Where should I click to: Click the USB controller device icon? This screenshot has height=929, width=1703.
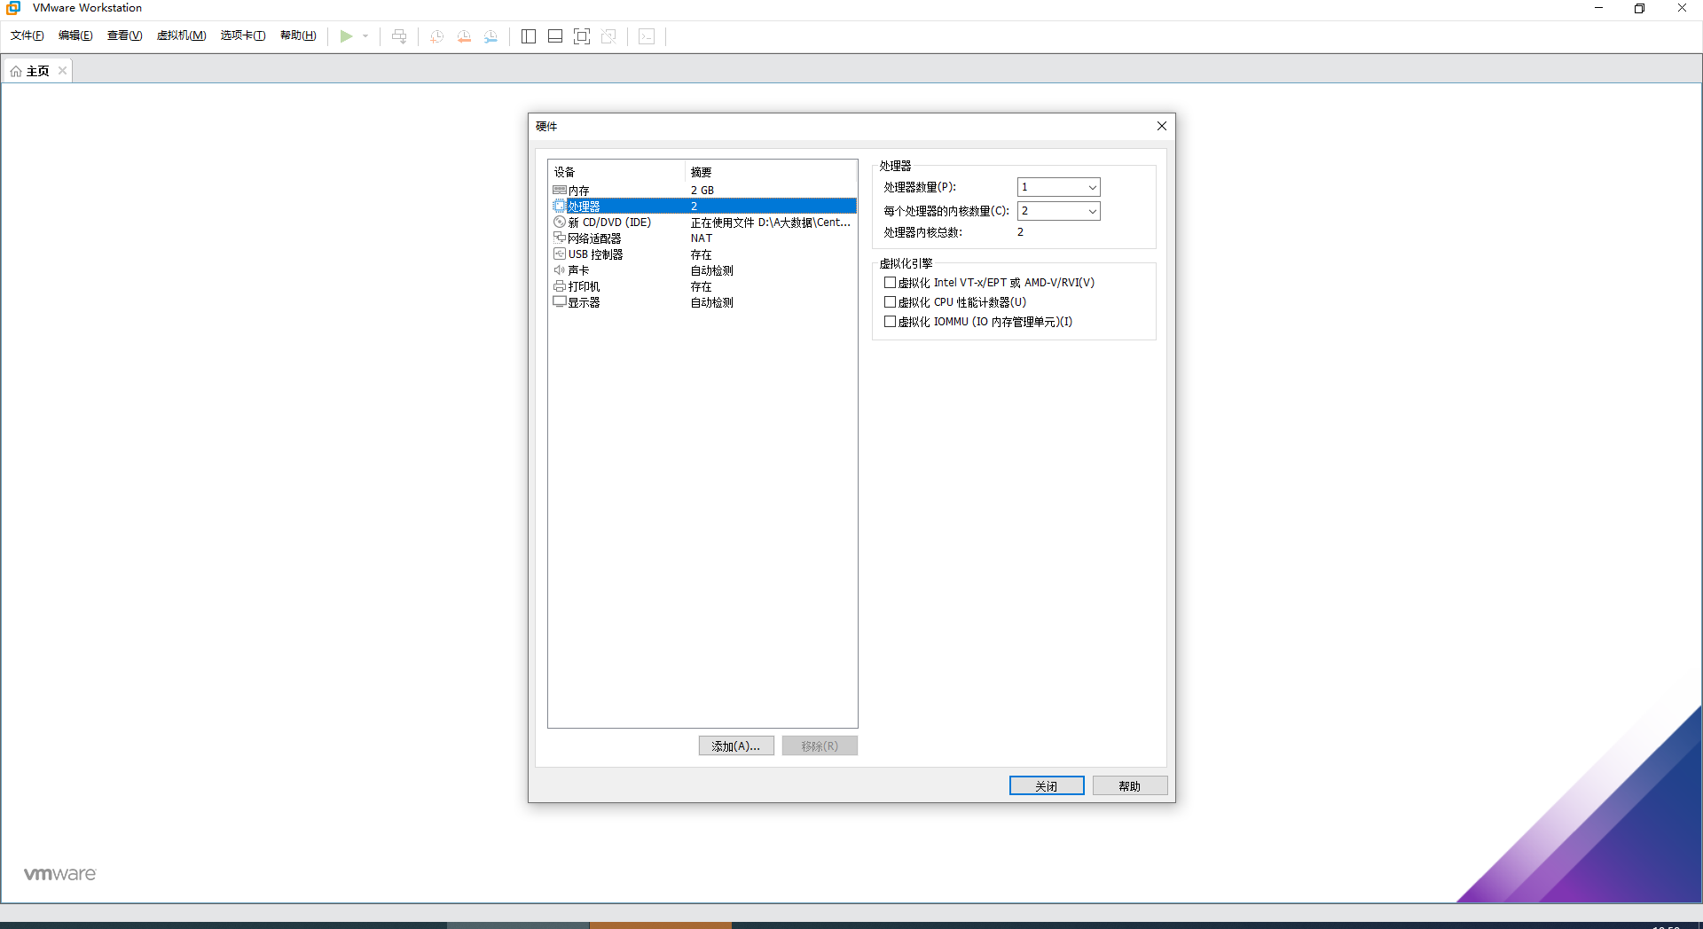[x=560, y=254]
